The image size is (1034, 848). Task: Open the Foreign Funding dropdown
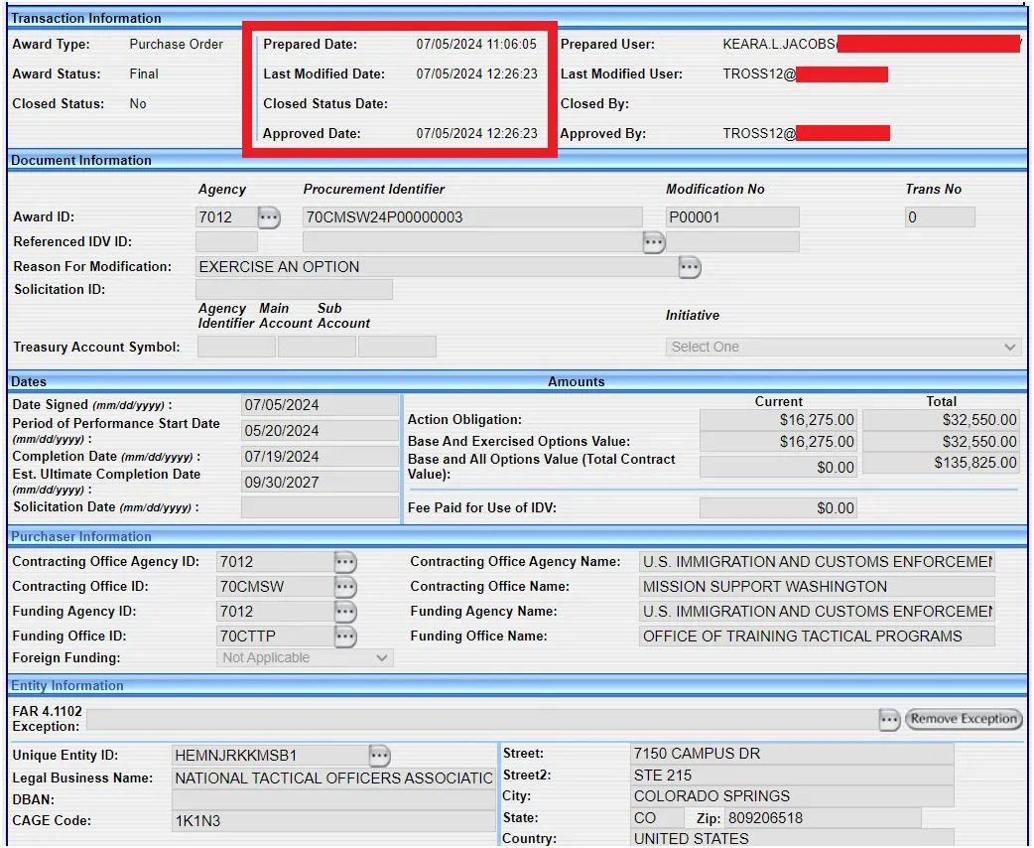(305, 658)
